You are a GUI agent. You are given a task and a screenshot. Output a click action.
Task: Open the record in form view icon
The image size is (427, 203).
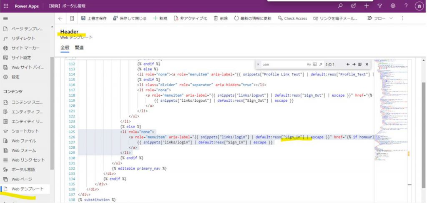[x=72, y=18]
